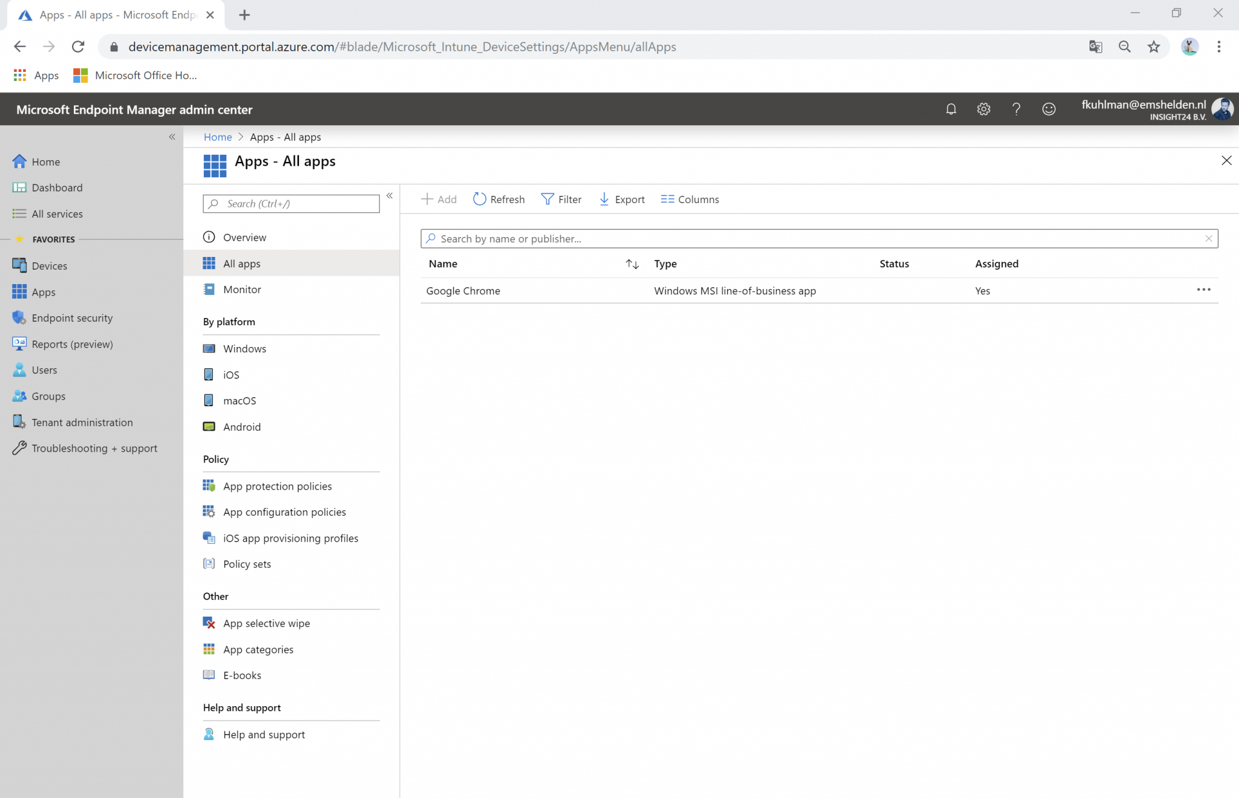Viewport: 1239px width, 798px height.
Task: Open Tenant administration menu item
Action: tap(82, 422)
